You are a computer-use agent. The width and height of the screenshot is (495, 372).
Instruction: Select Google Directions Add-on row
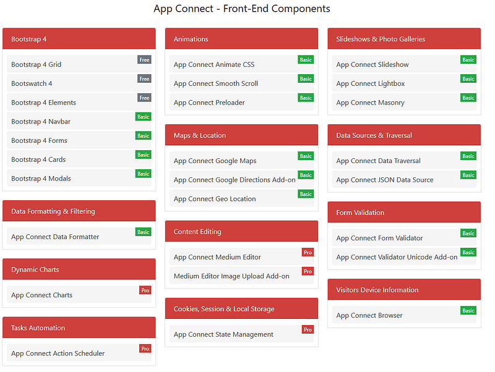tap(241, 179)
